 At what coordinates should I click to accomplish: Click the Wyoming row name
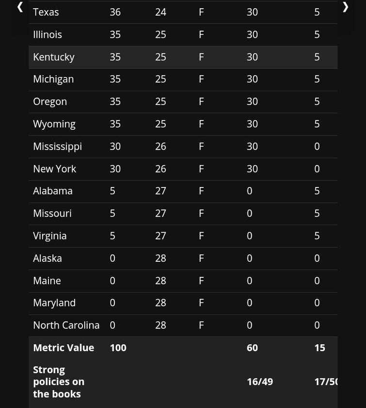tap(54, 124)
